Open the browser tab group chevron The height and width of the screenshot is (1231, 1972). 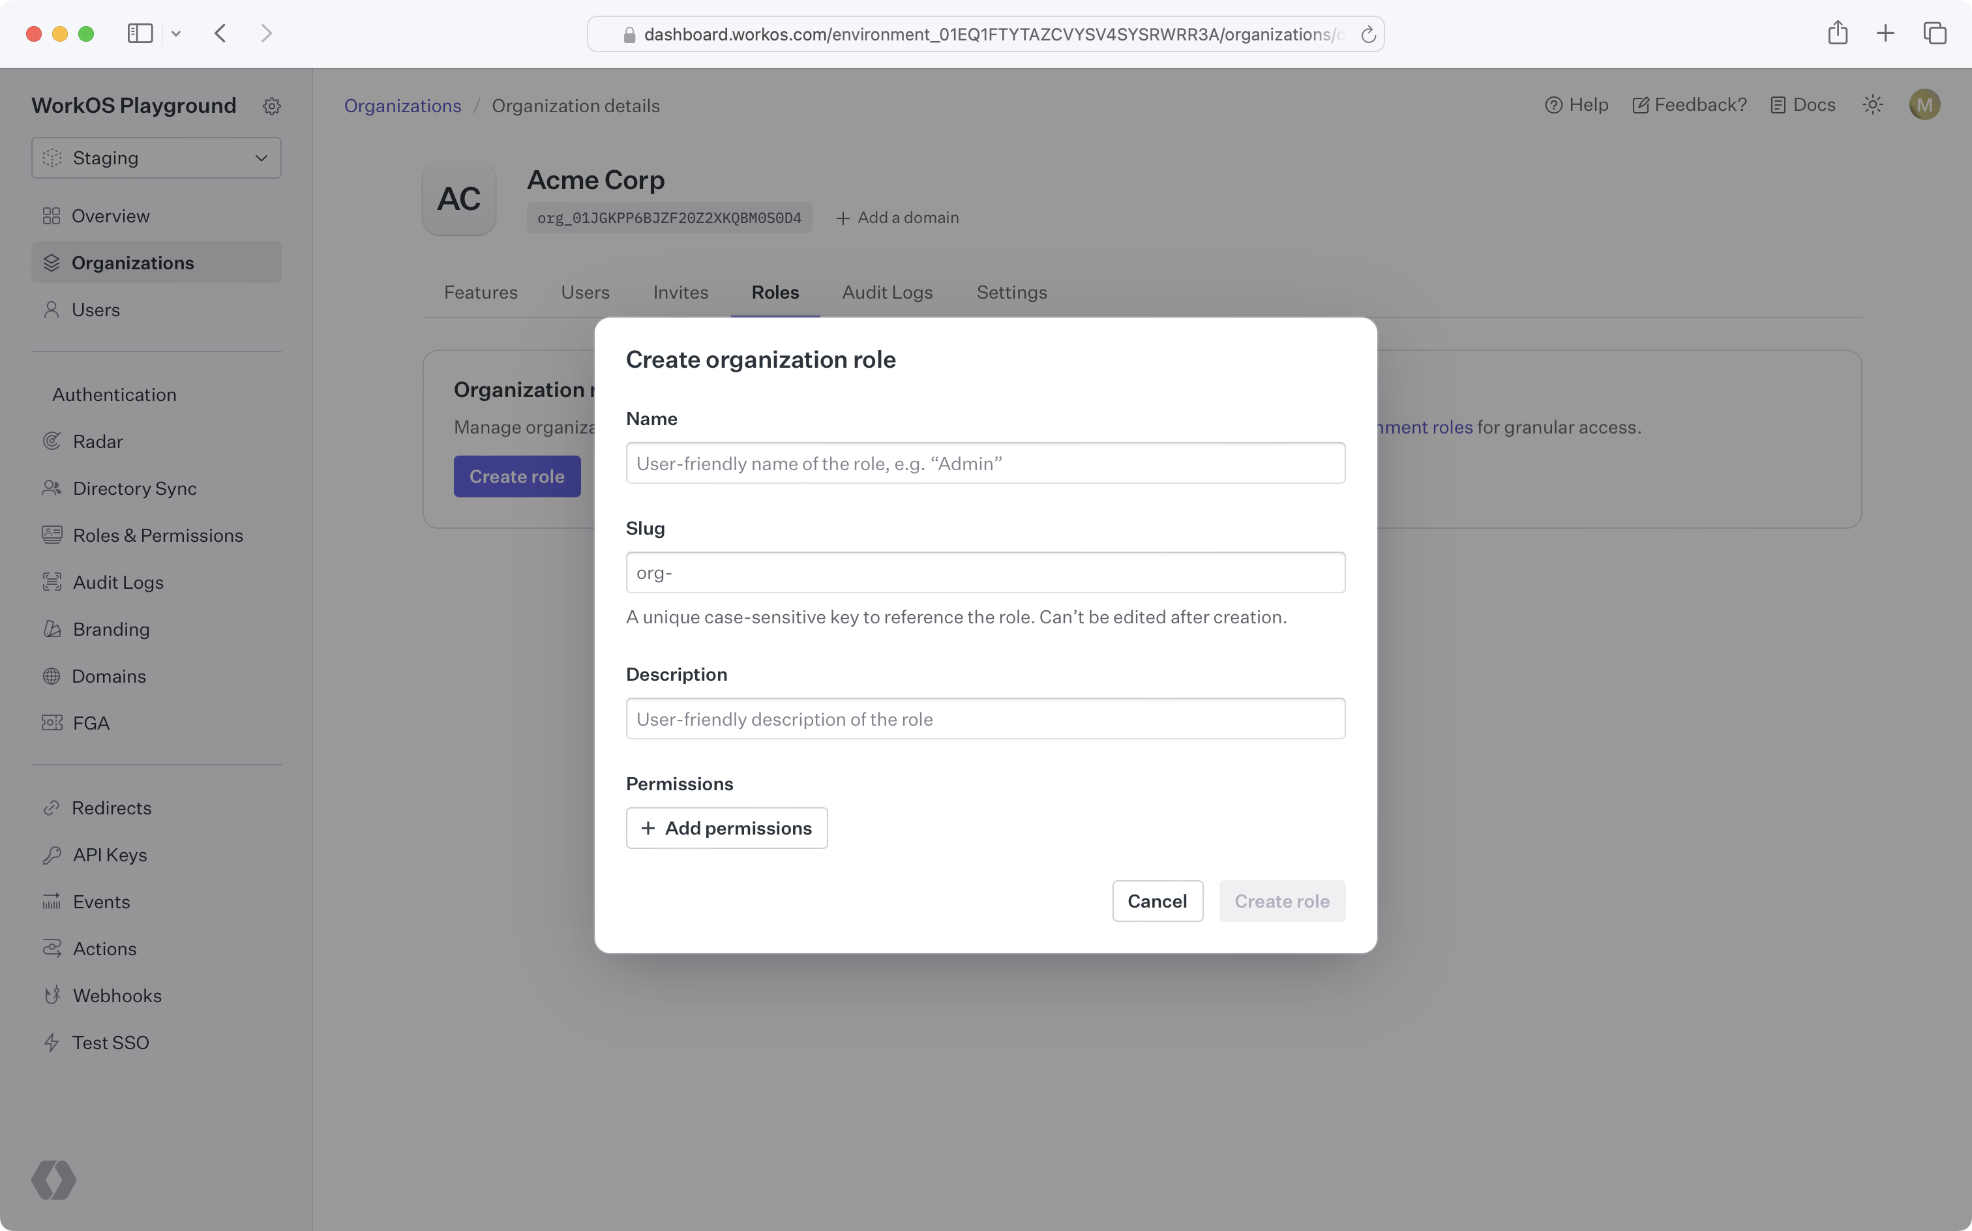(x=177, y=33)
